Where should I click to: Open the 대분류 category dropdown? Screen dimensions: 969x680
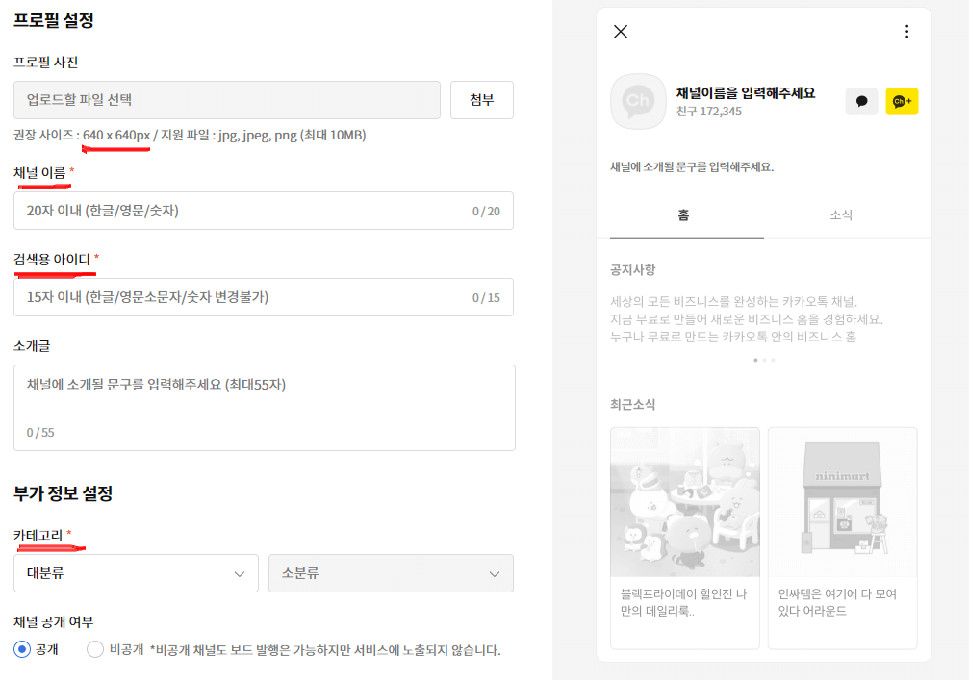tap(135, 572)
